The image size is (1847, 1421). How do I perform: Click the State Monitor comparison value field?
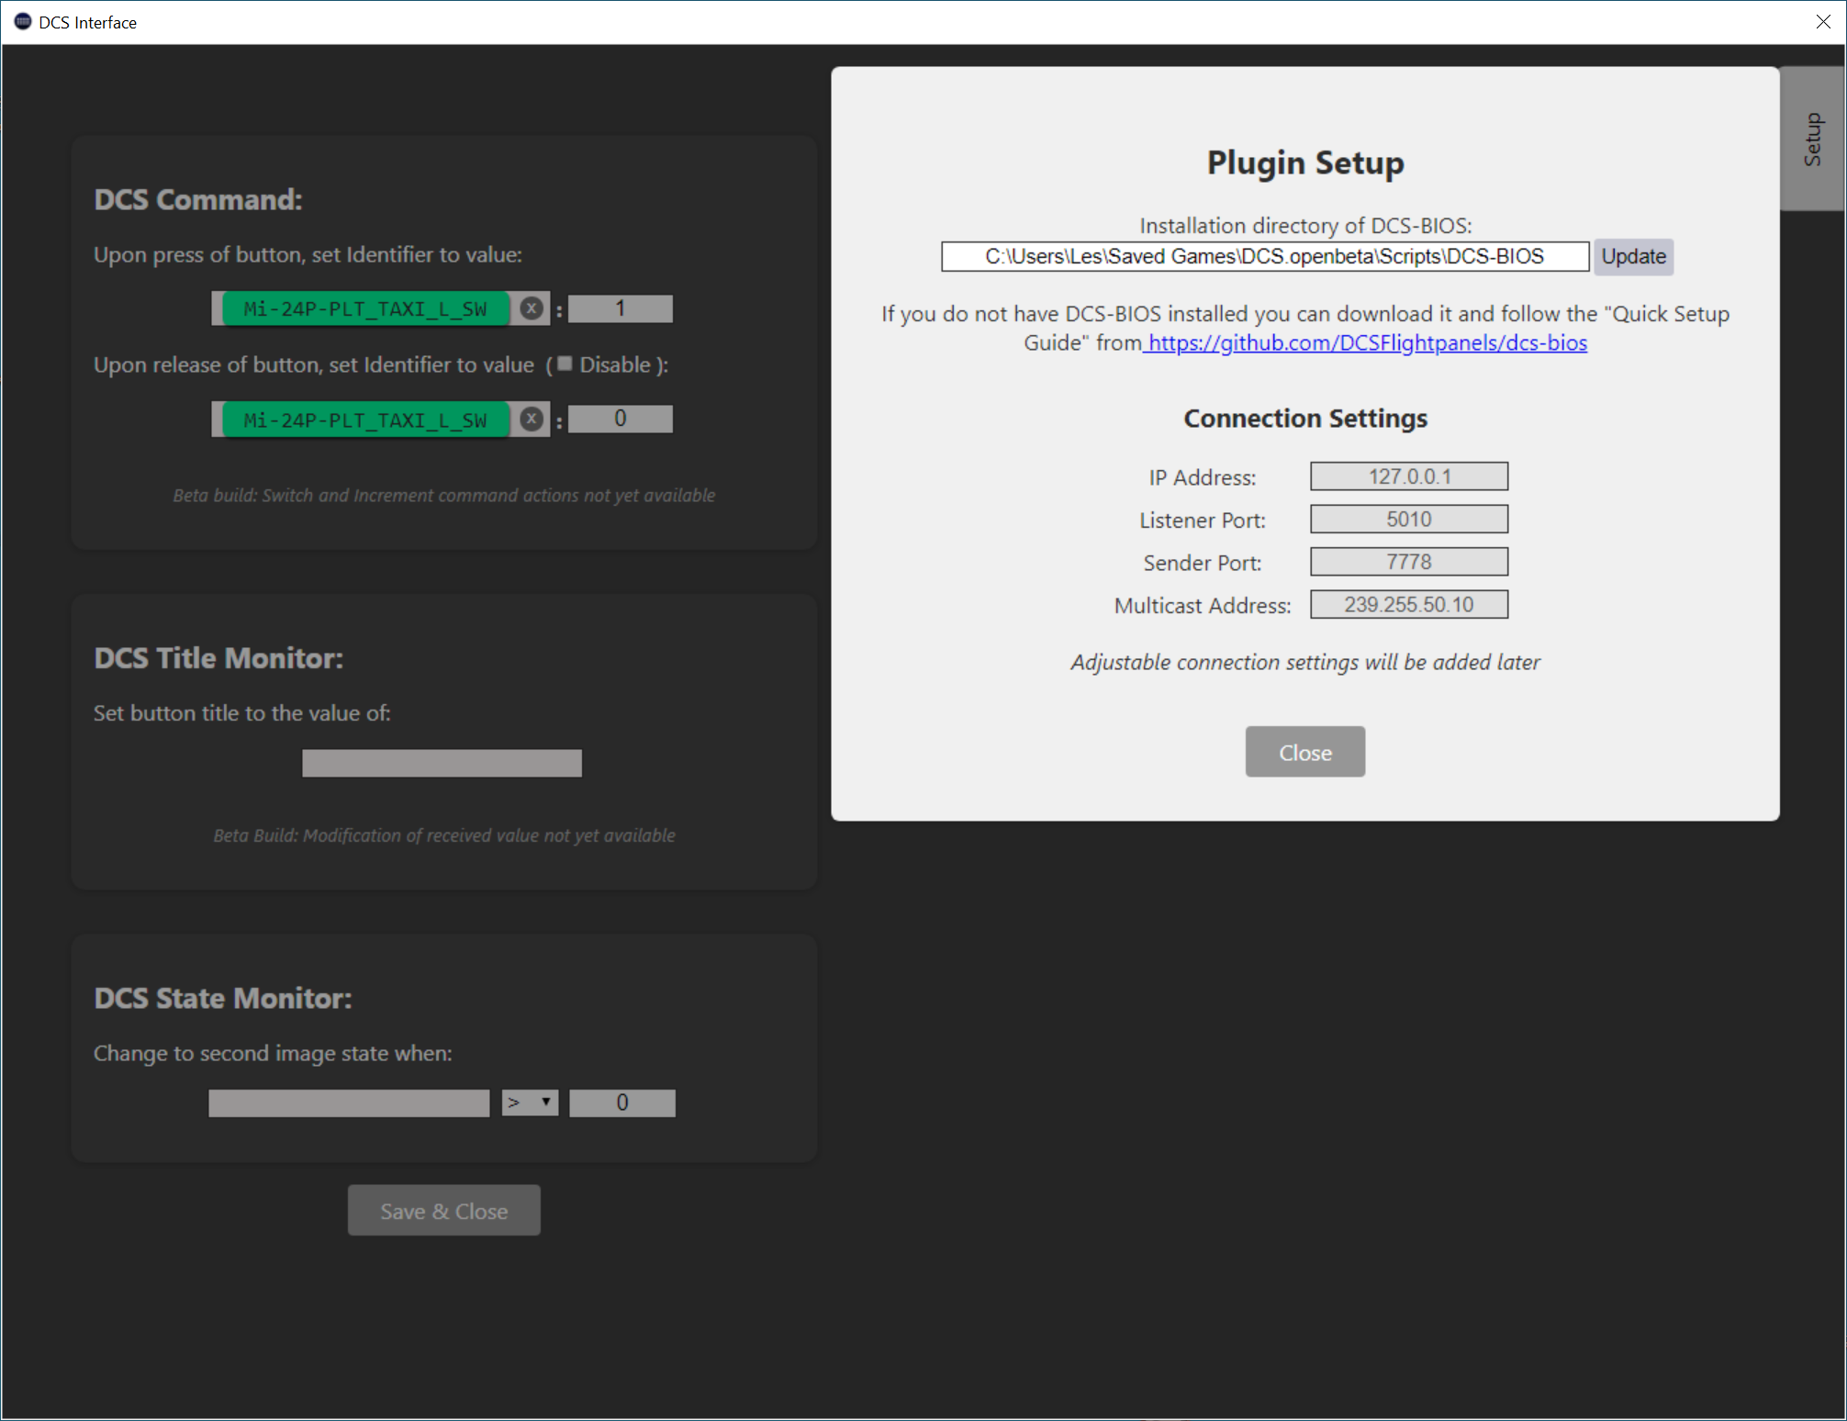(x=622, y=1102)
